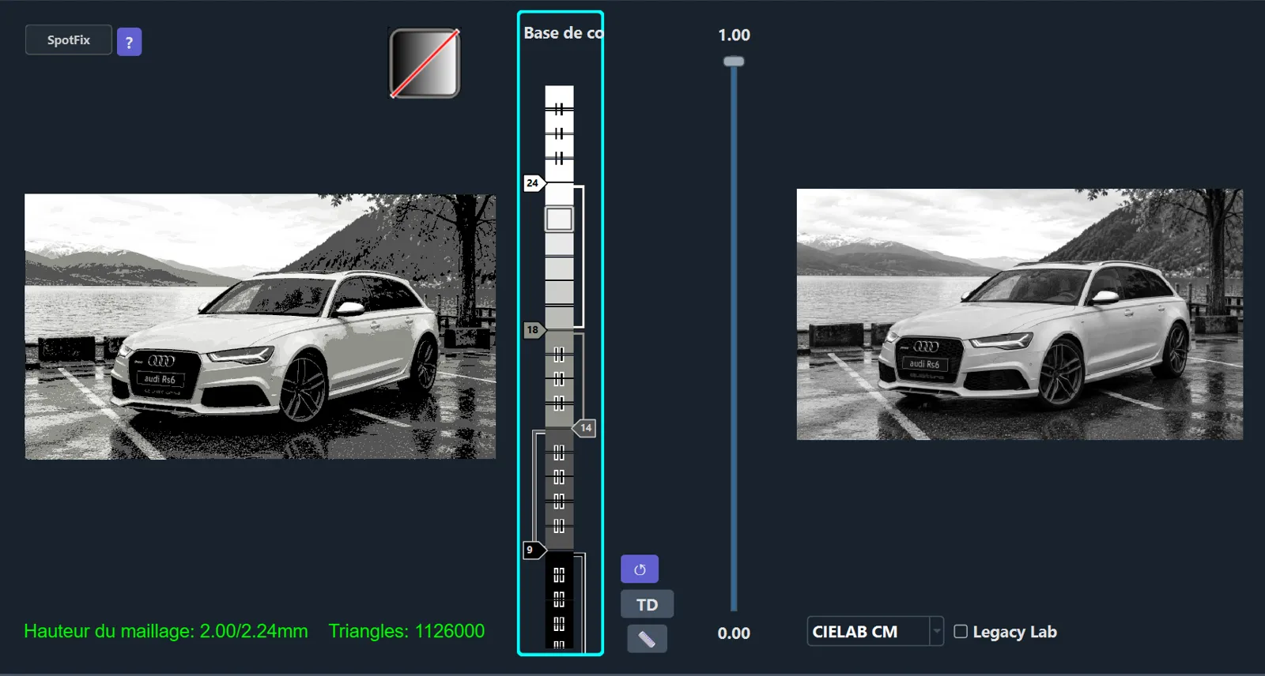Select layer marker 14 on the filament strip

pos(584,428)
